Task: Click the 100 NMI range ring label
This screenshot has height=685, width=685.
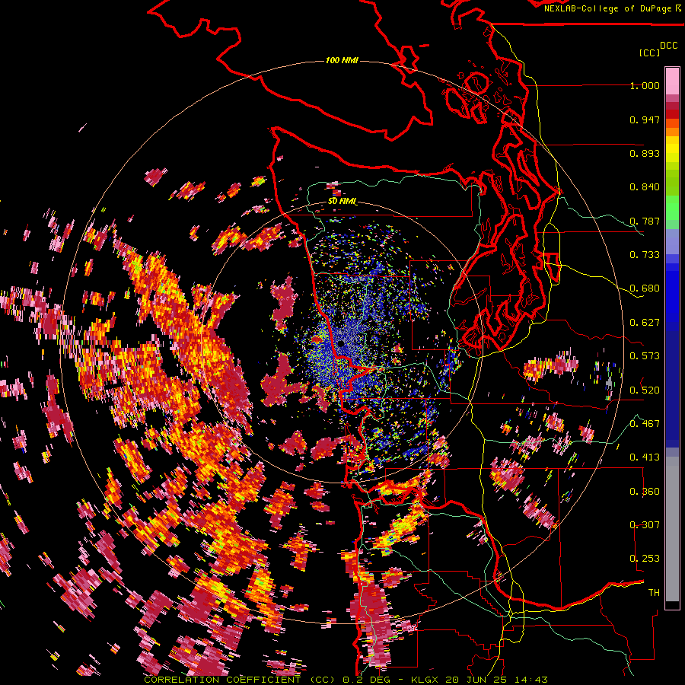Action: coord(342,60)
